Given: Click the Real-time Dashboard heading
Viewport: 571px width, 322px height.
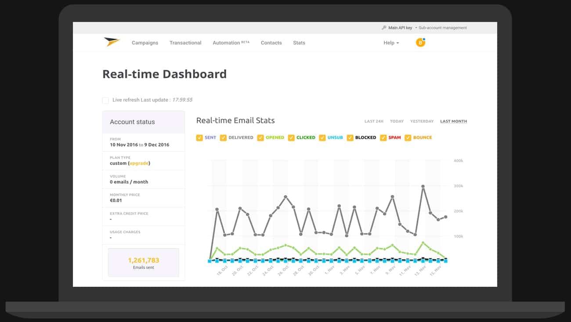Looking at the screenshot, I should pos(164,74).
